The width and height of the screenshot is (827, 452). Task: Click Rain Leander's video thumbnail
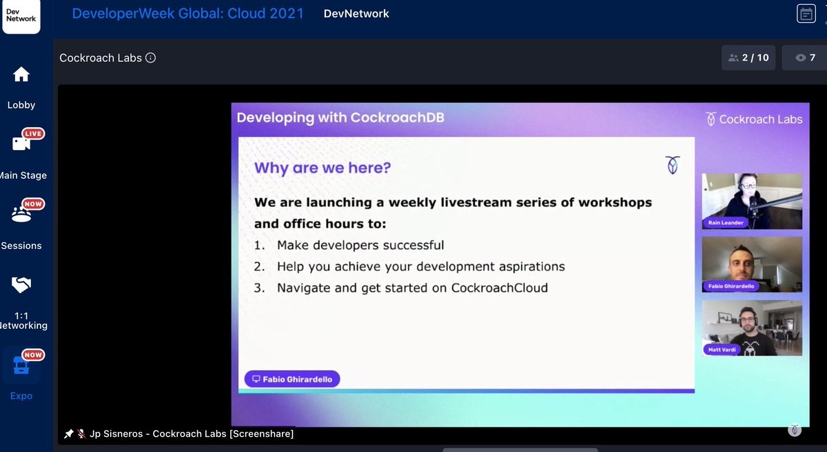pos(752,201)
